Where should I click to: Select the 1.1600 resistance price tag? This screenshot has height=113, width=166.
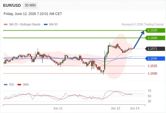(x=155, y=38)
